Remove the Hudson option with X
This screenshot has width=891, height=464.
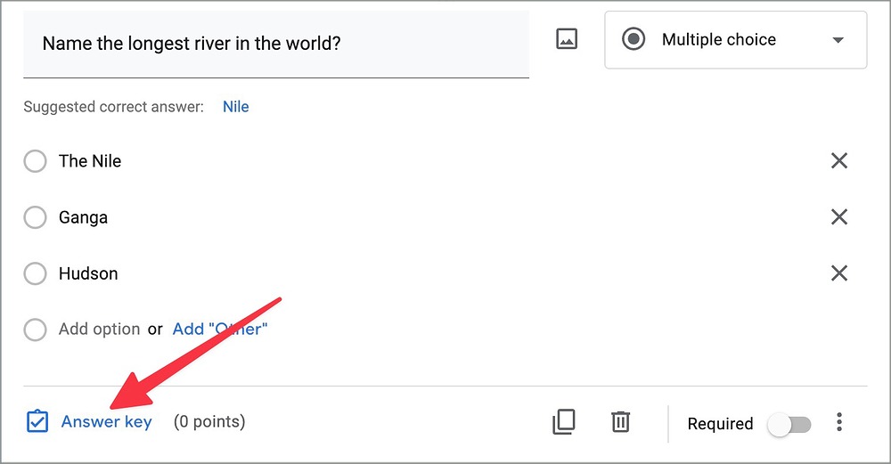[839, 273]
